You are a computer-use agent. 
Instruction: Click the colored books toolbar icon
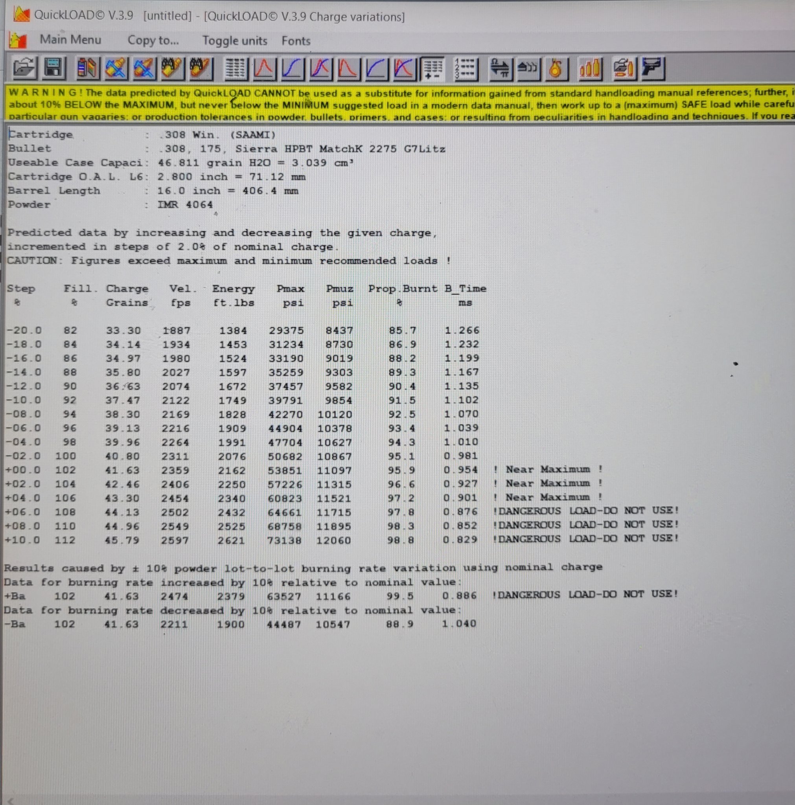[x=88, y=68]
